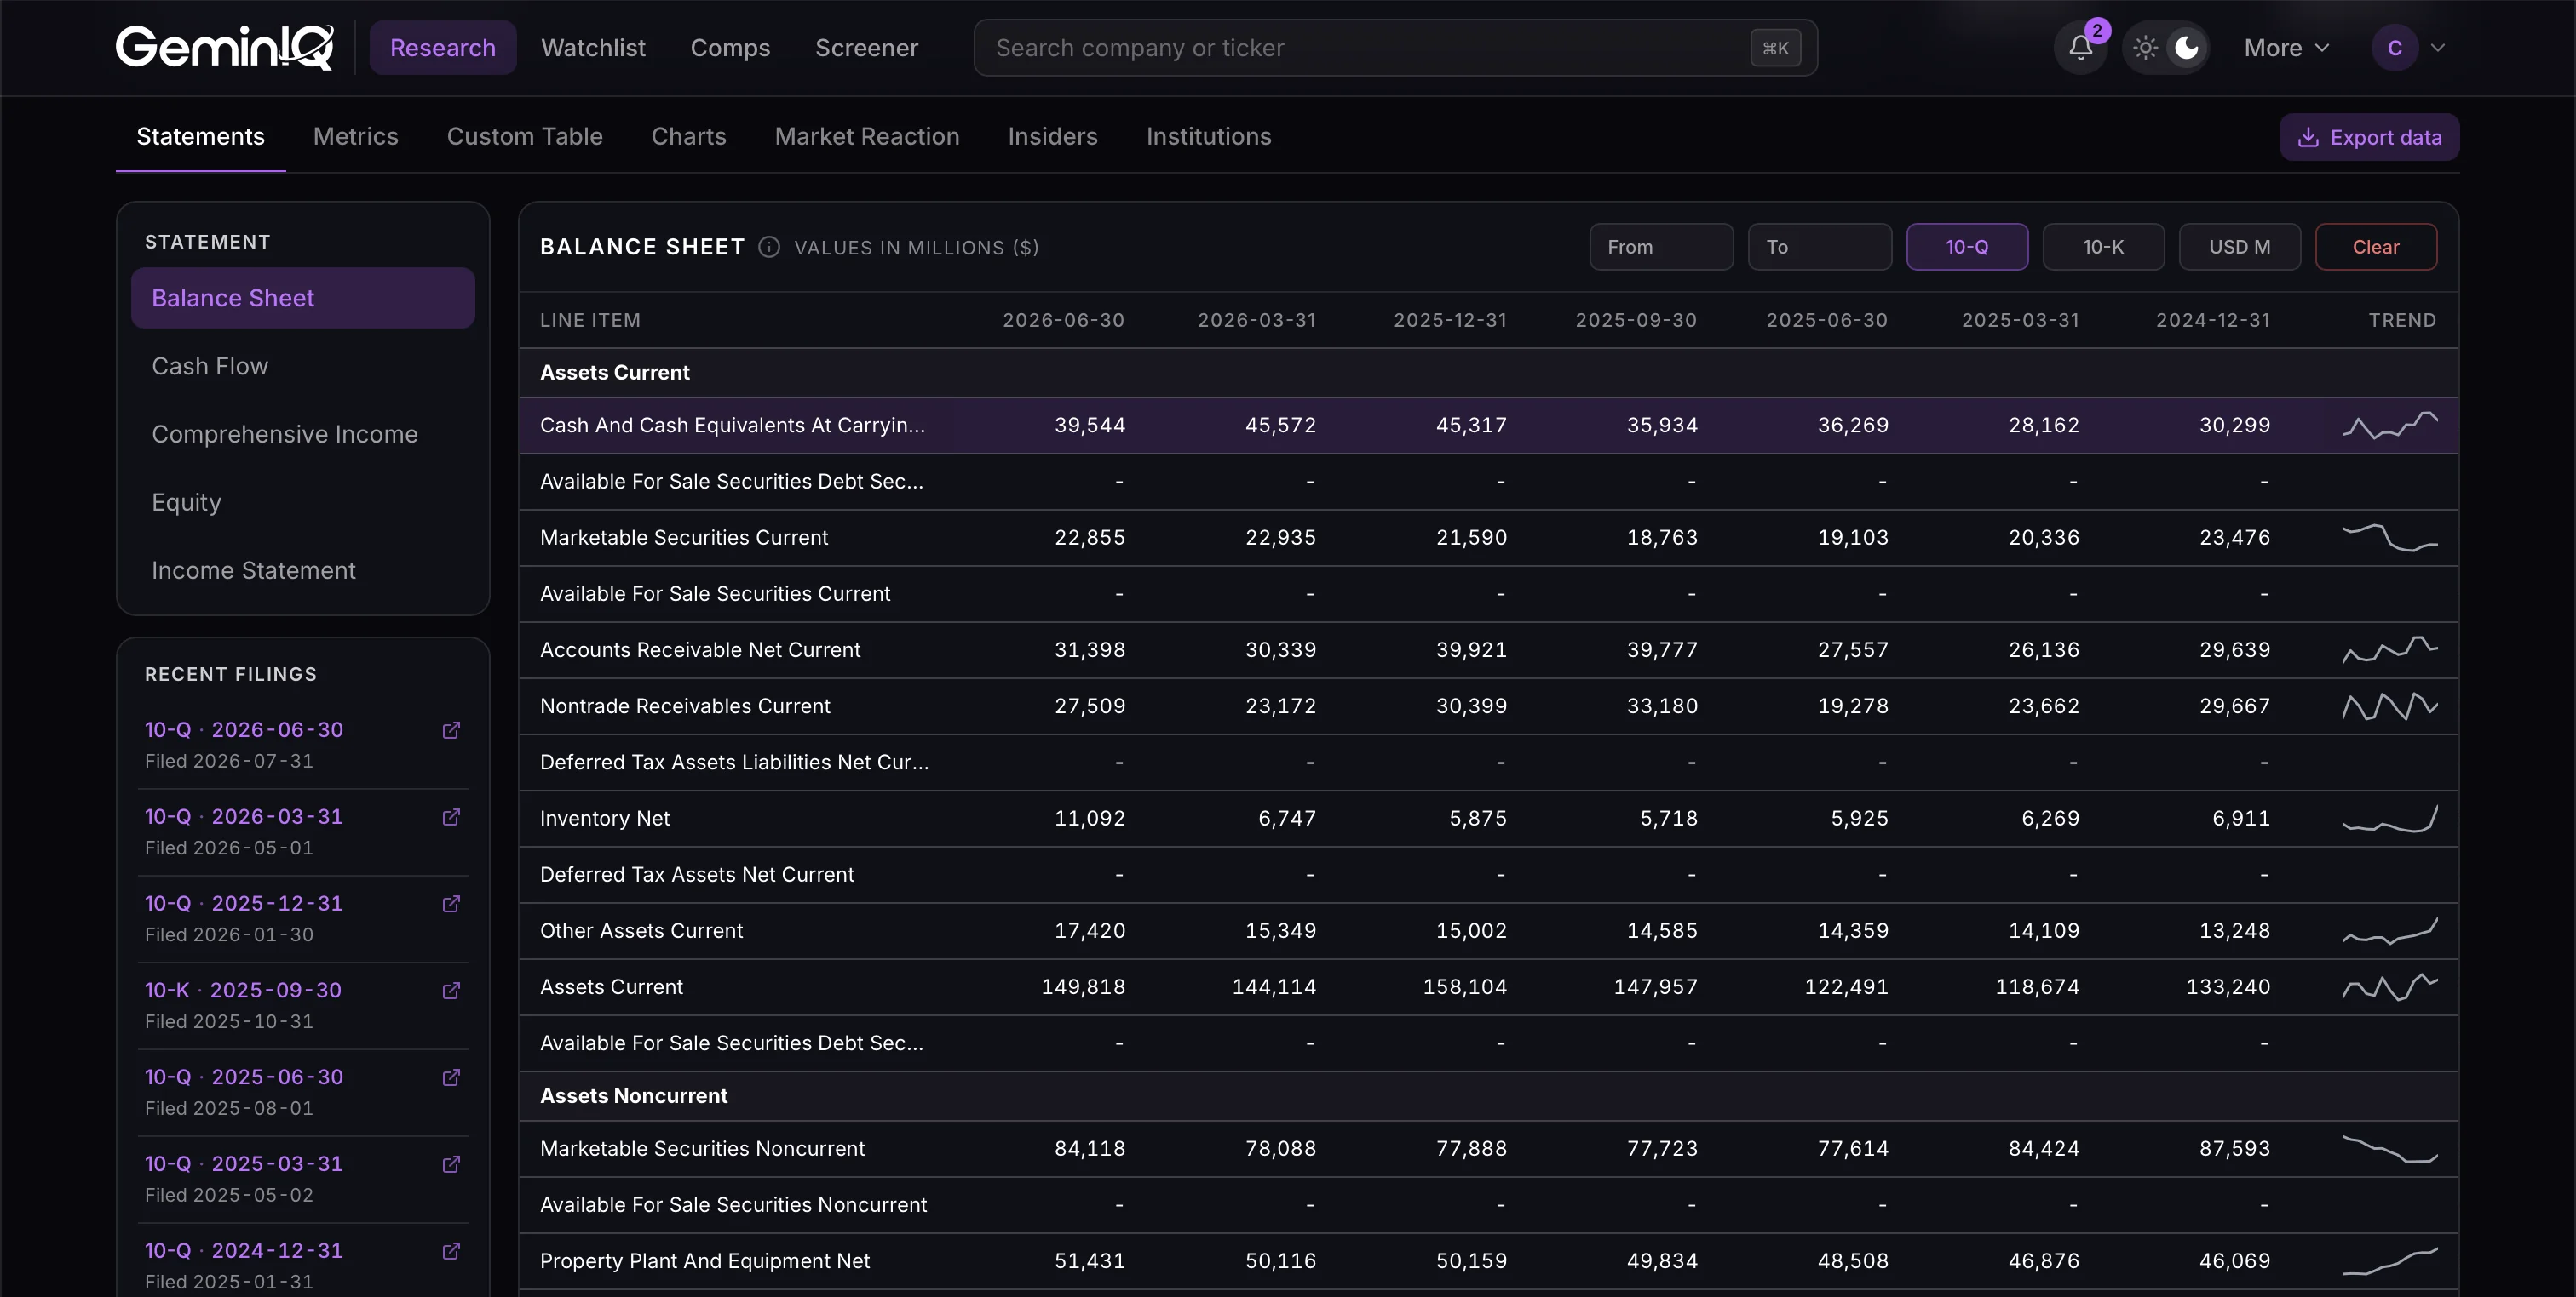Expand the account dropdown chevron
The image size is (2576, 1297).
pyautogui.click(x=2437, y=47)
